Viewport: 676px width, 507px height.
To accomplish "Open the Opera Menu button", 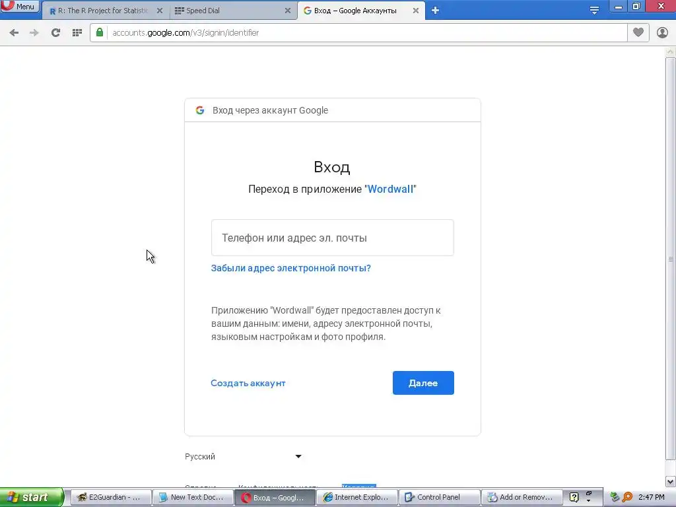I will tap(19, 6).
